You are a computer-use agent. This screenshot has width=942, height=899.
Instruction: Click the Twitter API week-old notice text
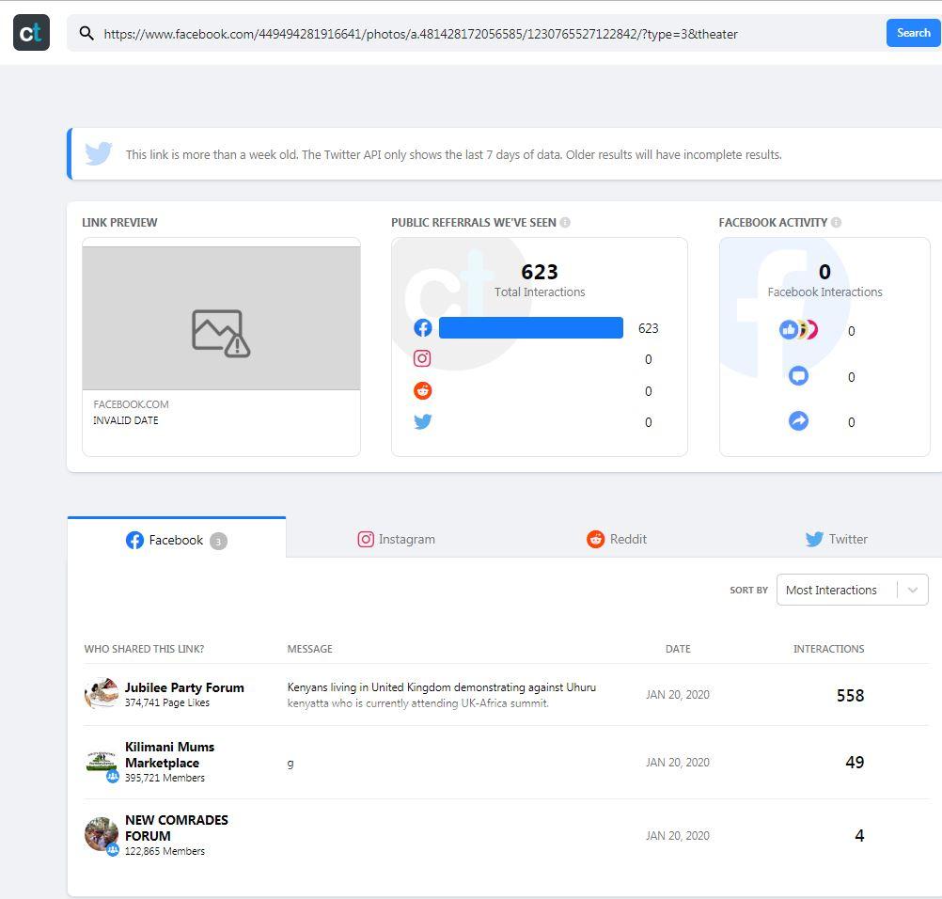(x=453, y=154)
